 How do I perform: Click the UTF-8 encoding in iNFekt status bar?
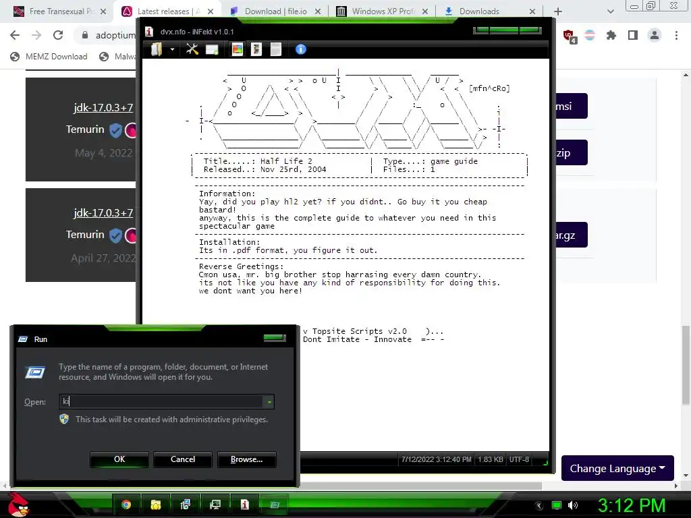point(519,459)
